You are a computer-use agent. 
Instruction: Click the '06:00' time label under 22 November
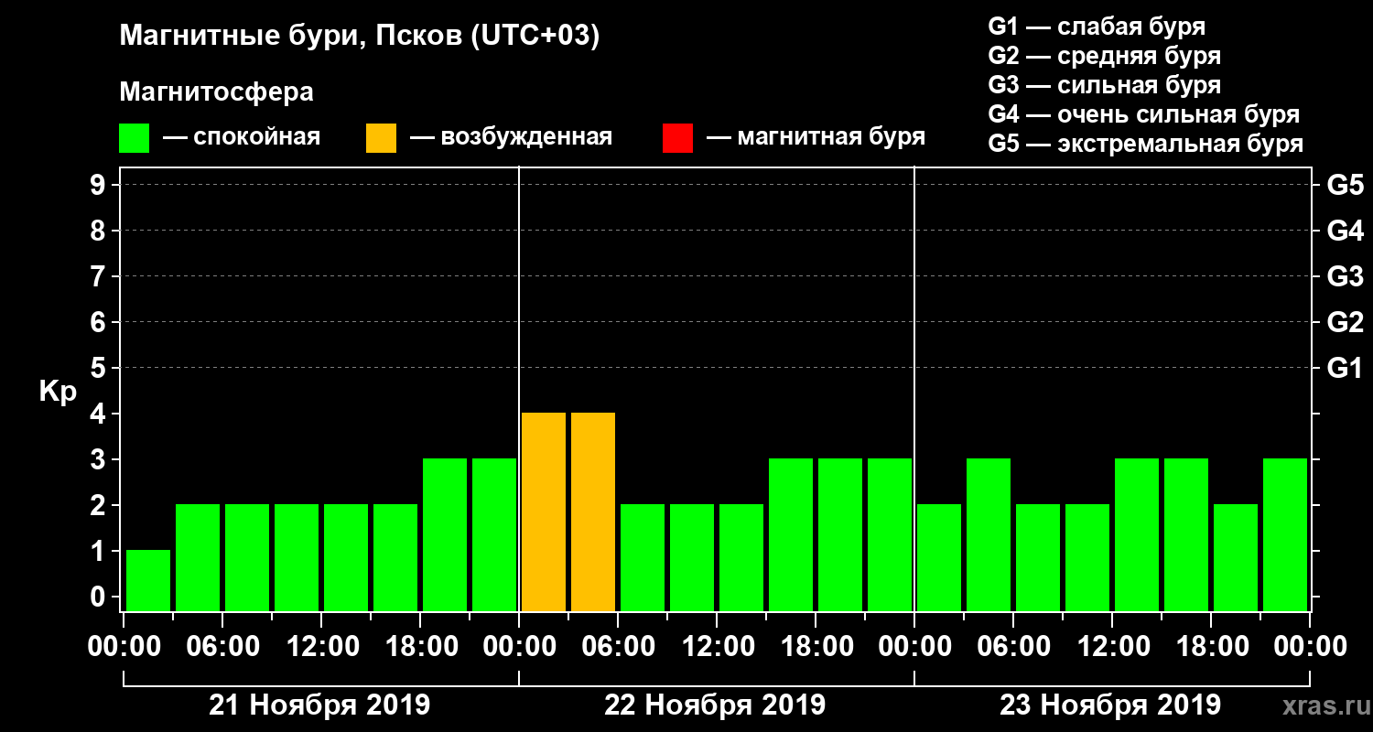pyautogui.click(x=618, y=647)
